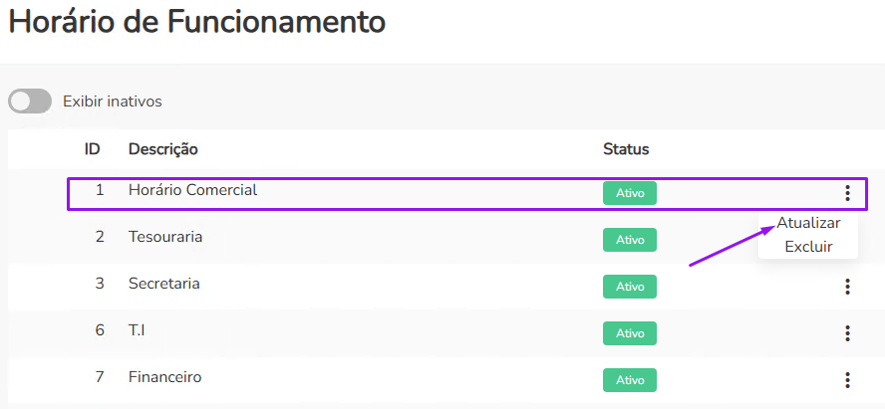Screen dimensions: 885x409
Task: Choose Atualizar from the context menu
Action: 808,223
